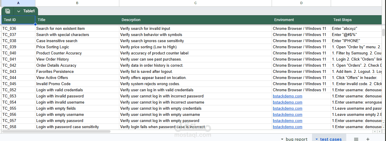The height and width of the screenshot is (141, 386).
Task: Click scroll right arrow on horizontal scrollbar
Action: coord(380,132)
